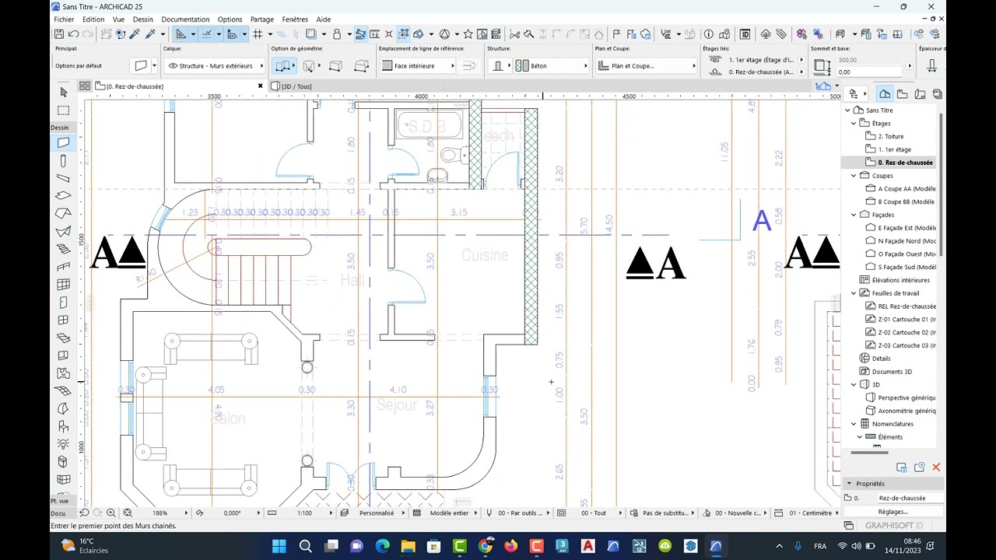Click the Undo arrow icon

click(x=73, y=34)
